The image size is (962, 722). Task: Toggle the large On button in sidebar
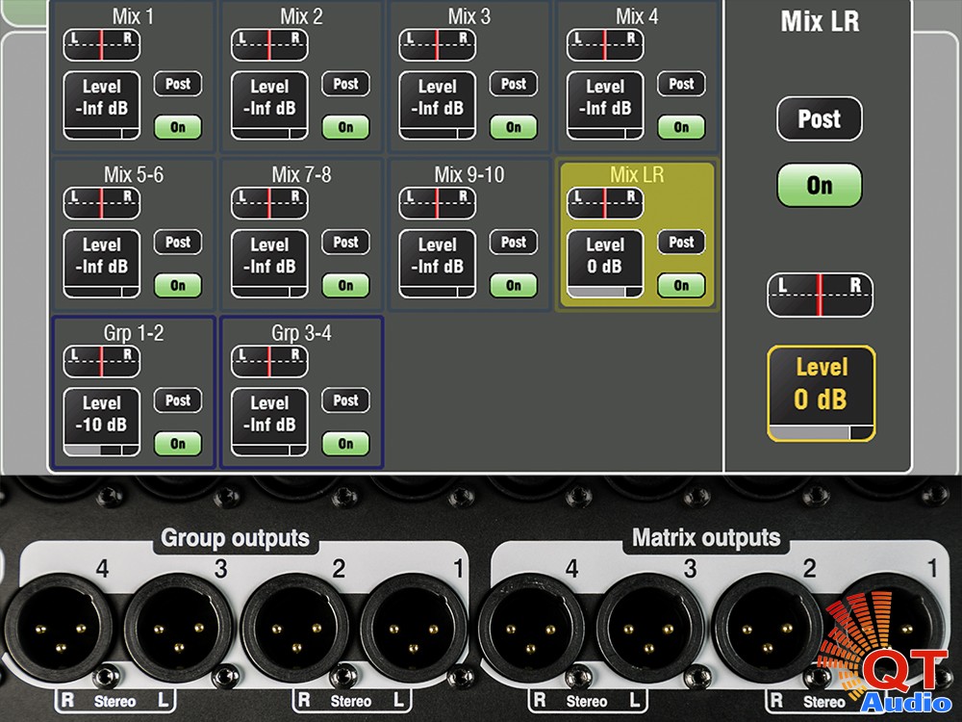[x=820, y=185]
